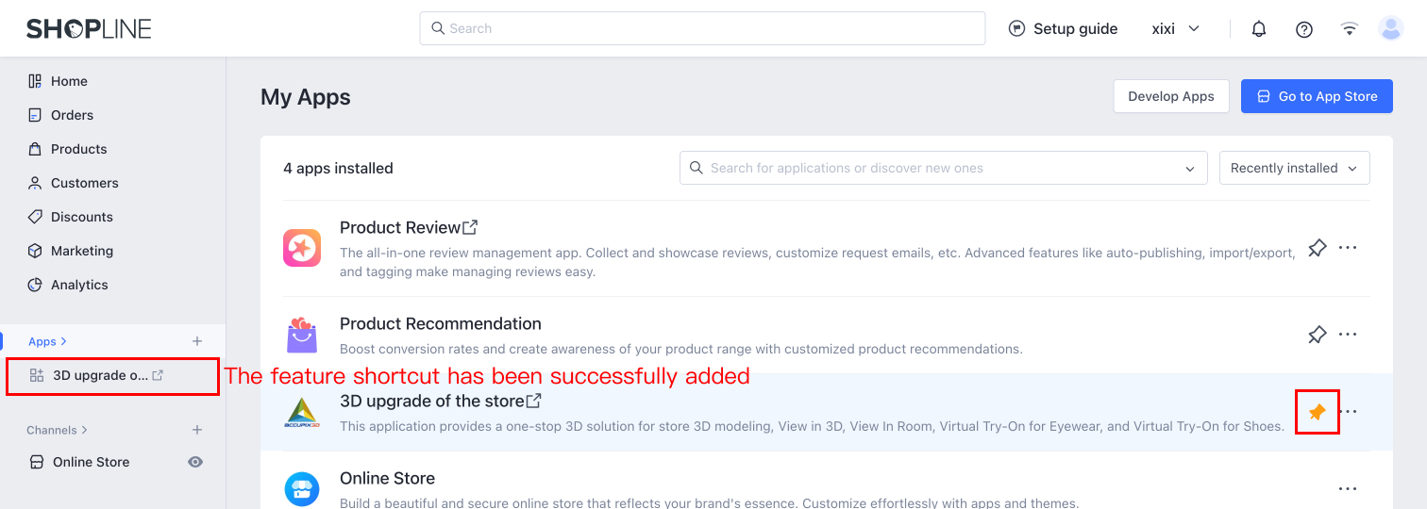Open the user avatar menu
Viewport: 1427px width, 509px height.
click(x=1391, y=28)
